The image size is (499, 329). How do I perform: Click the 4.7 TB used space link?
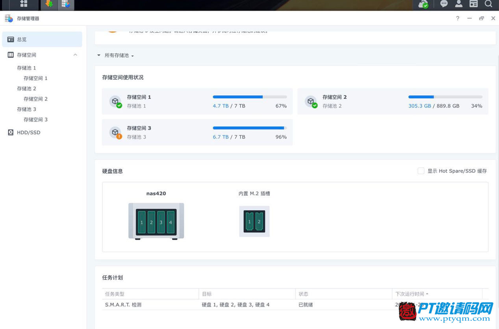coord(221,106)
